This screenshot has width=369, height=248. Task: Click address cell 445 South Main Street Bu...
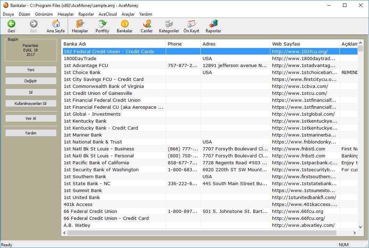pyautogui.click(x=235, y=183)
